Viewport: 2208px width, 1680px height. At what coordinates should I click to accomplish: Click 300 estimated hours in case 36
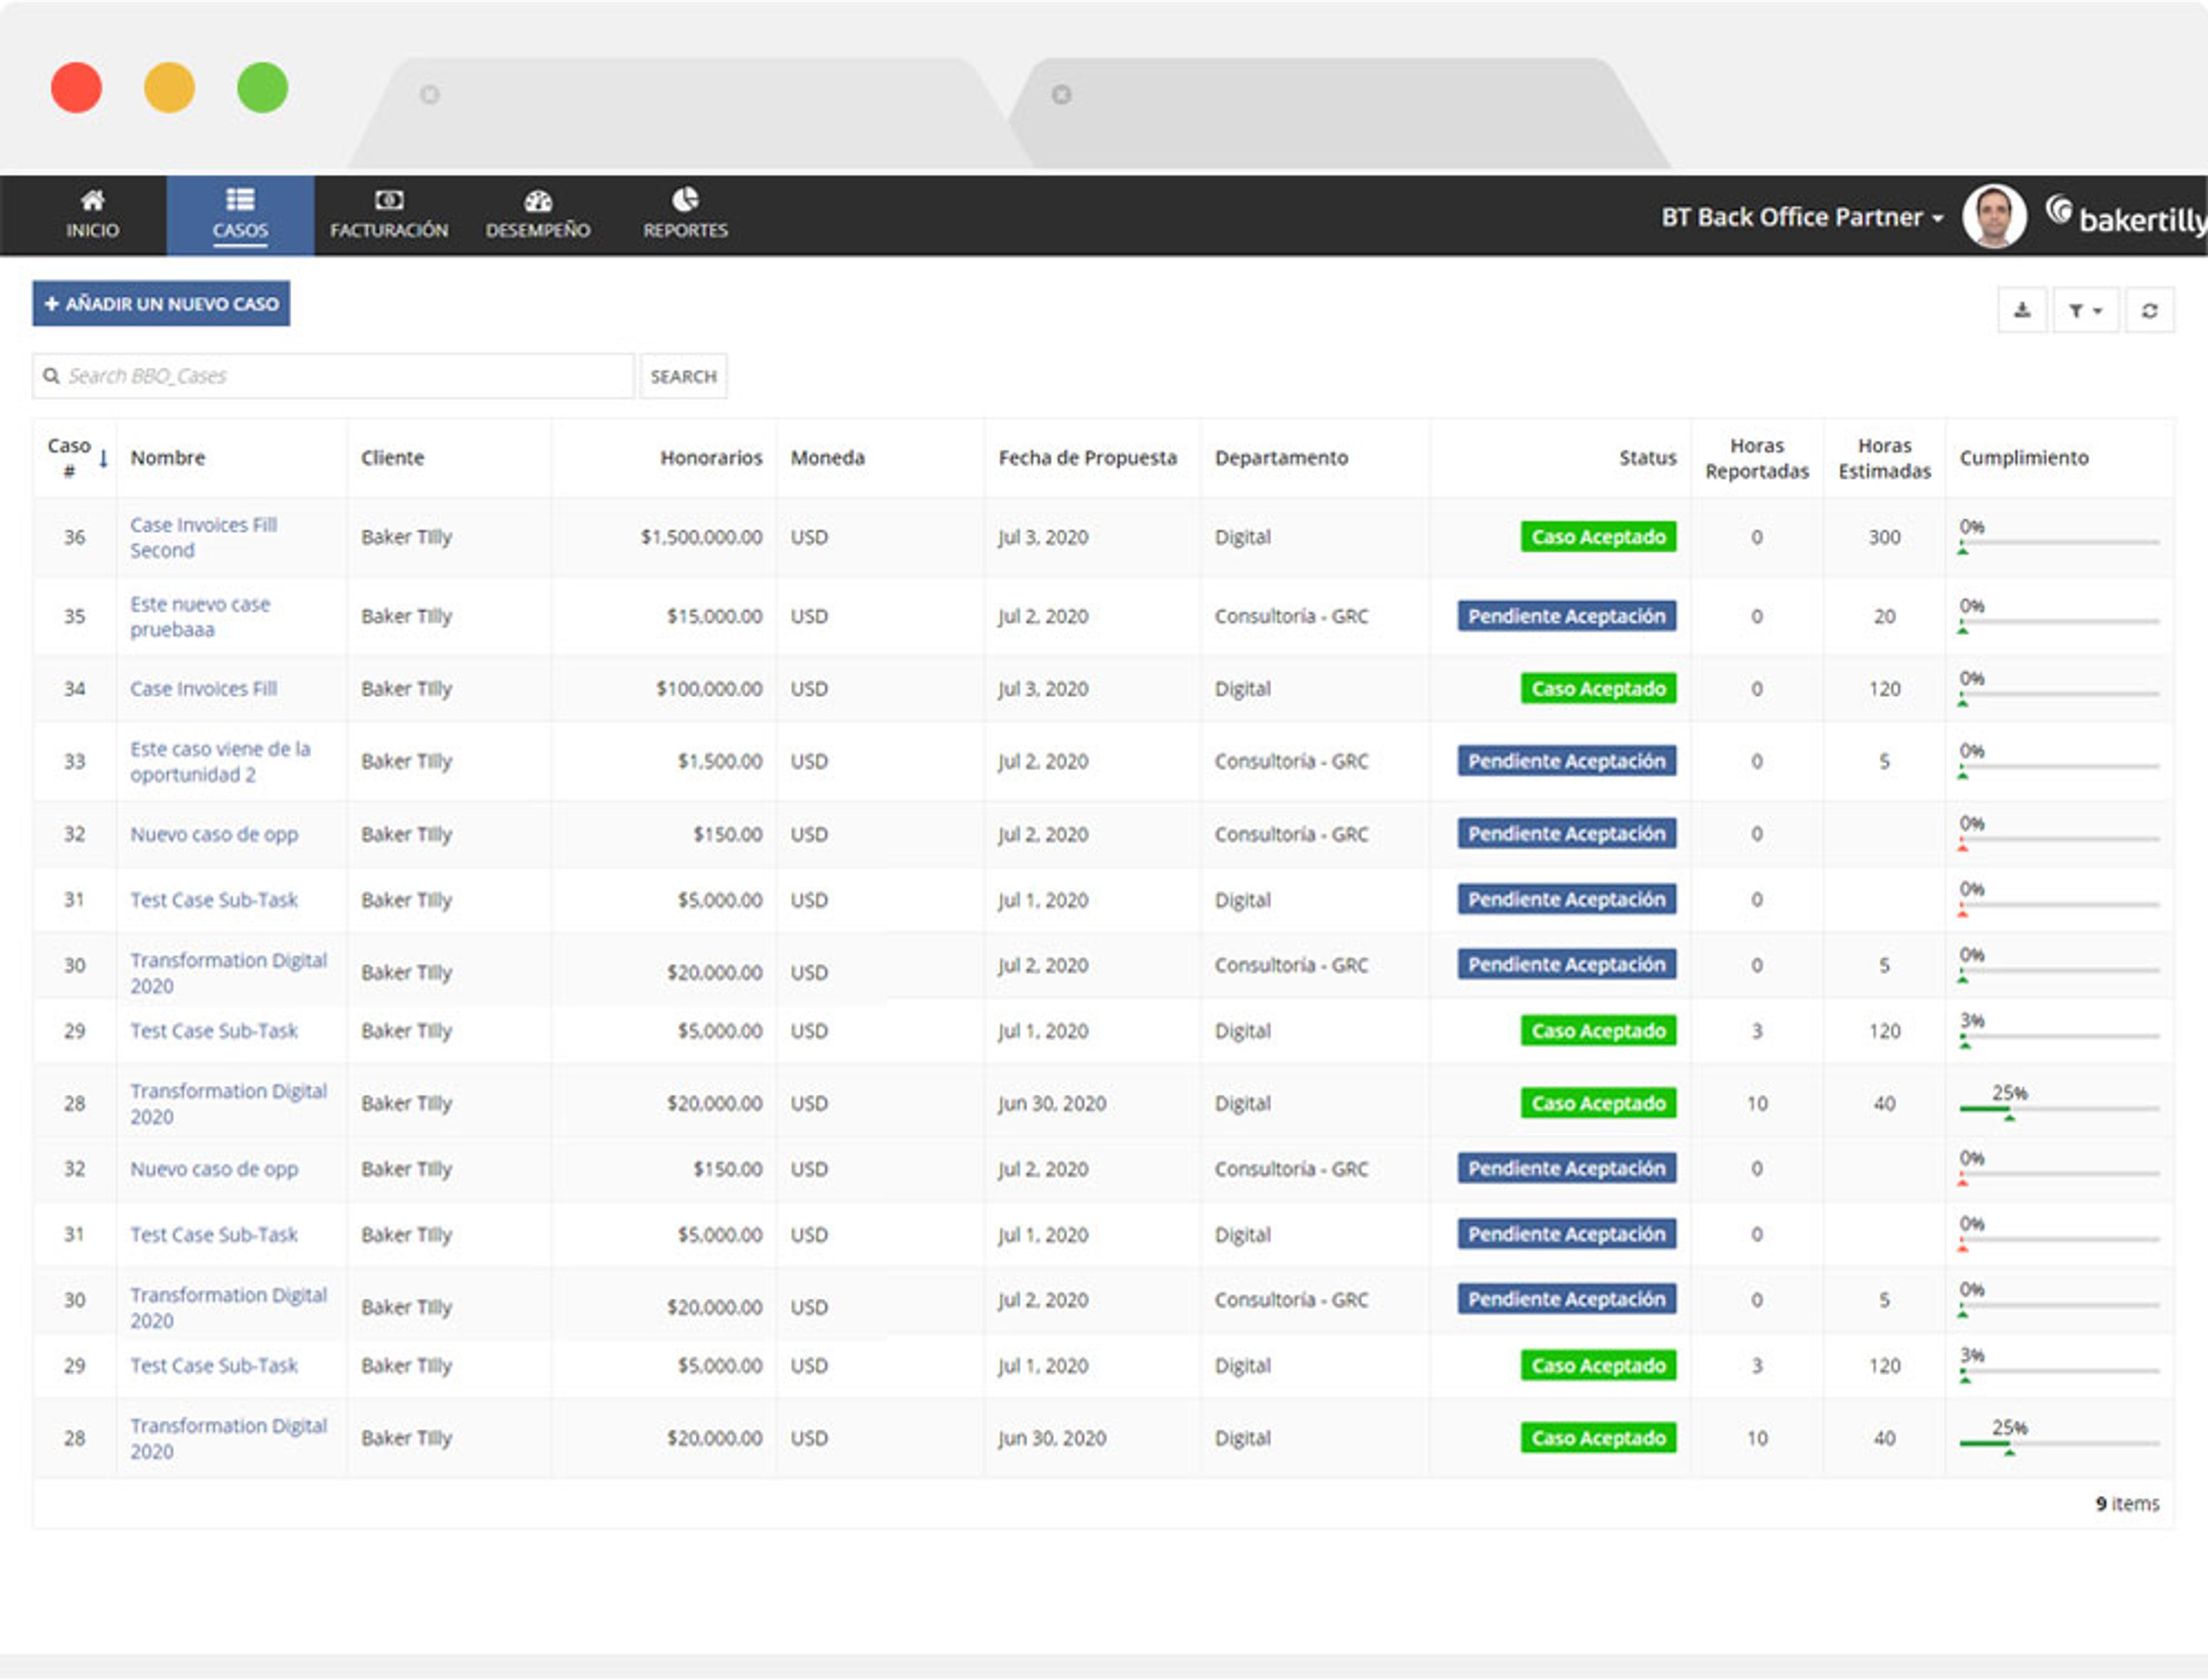click(x=1884, y=537)
